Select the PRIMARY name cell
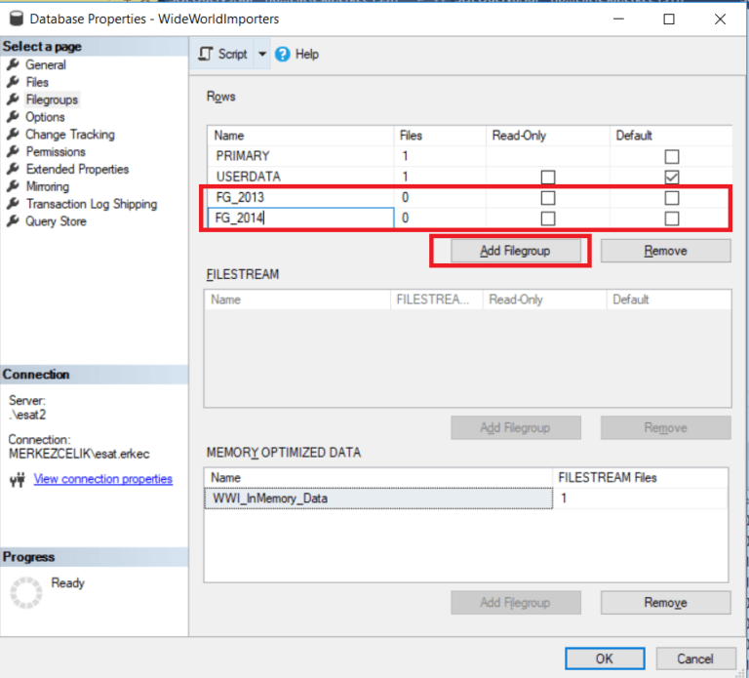 pyautogui.click(x=300, y=156)
